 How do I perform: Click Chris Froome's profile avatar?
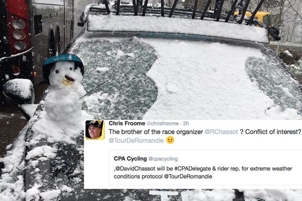95,130
